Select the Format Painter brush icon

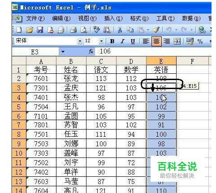point(156,30)
